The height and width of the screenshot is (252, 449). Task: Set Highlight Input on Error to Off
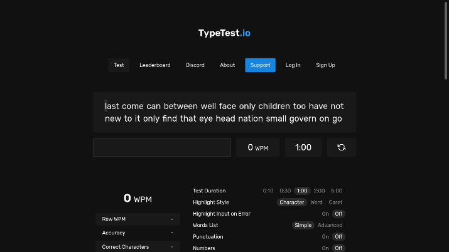click(338, 214)
